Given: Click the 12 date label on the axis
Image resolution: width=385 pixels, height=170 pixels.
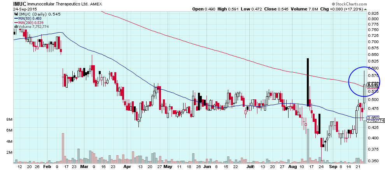Looking at the screenshot, I should tap(20, 167).
